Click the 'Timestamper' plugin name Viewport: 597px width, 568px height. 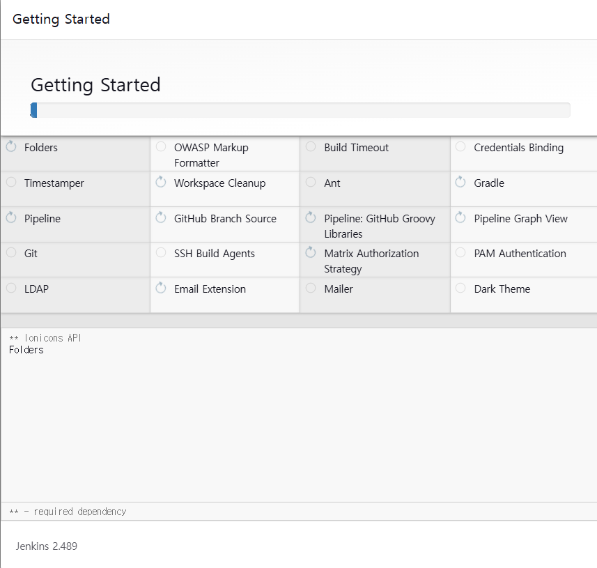[54, 183]
